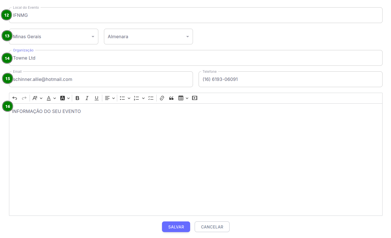Click the Email input field

(101, 80)
